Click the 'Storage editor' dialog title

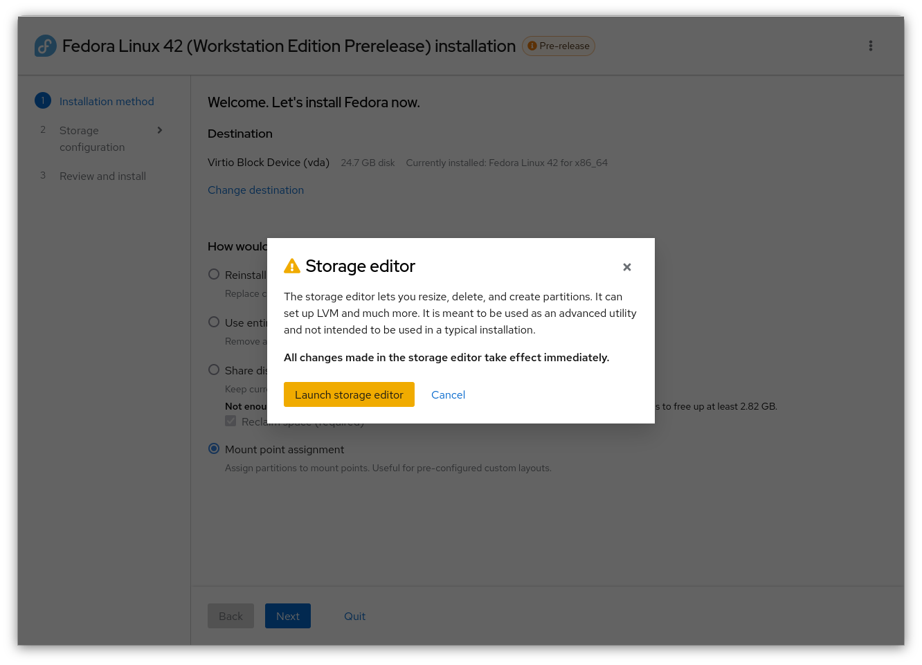[x=360, y=266]
